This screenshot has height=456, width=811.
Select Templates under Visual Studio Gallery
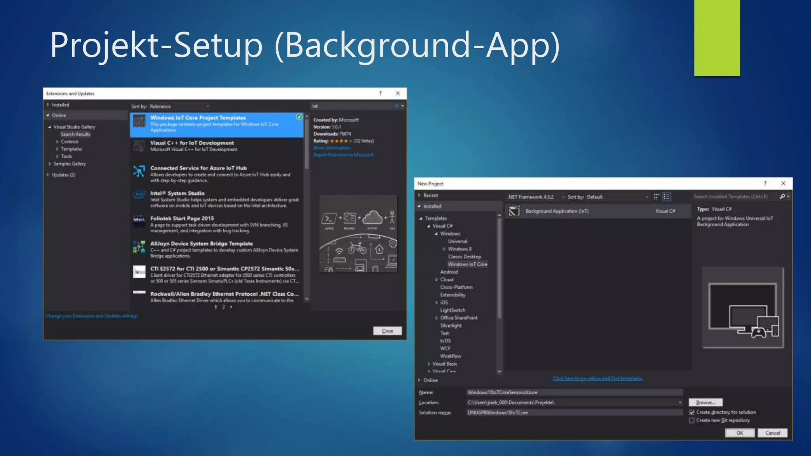[x=71, y=149]
